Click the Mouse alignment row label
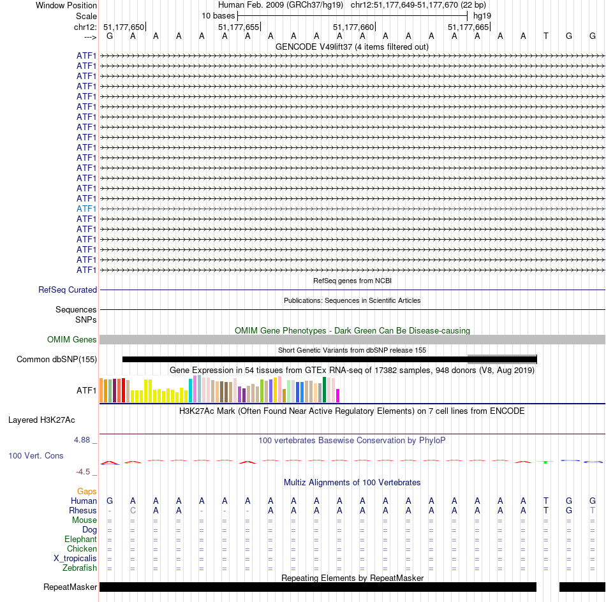This screenshot has width=606, height=602. pos(84,520)
